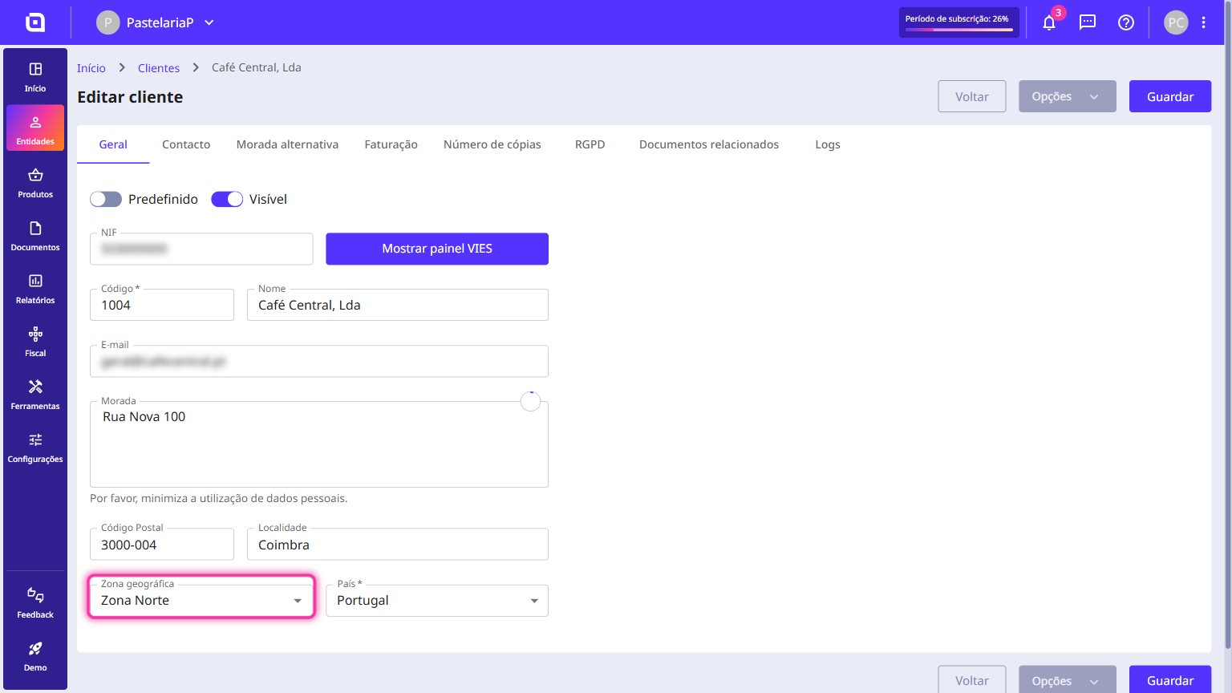Open the Zona geográfica dropdown
Screen dimensions: 1232x693
click(x=201, y=601)
